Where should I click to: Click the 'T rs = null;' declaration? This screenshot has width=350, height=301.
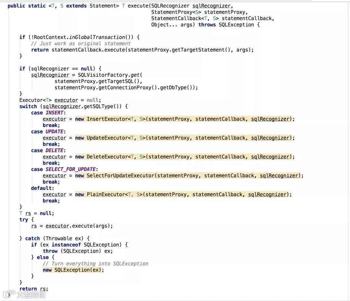click(37, 213)
